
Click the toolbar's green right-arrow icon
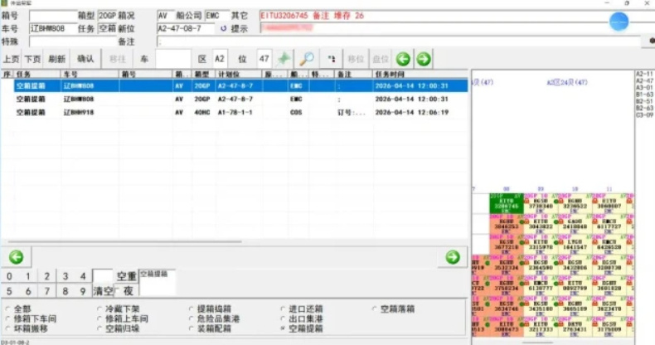[423, 59]
